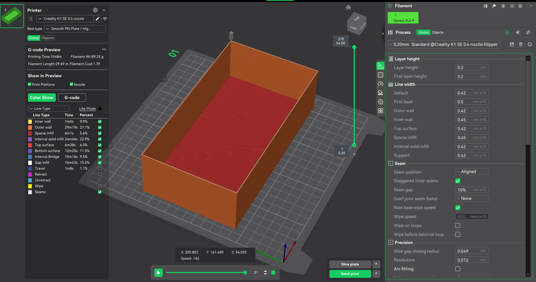Image resolution: width=536 pixels, height=282 pixels.
Task: Open the Bed type dropdown
Action: [x=75, y=29]
